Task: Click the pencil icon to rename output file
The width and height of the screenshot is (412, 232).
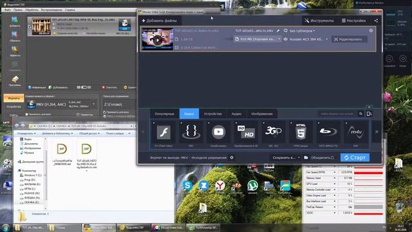Action: tap(278, 31)
